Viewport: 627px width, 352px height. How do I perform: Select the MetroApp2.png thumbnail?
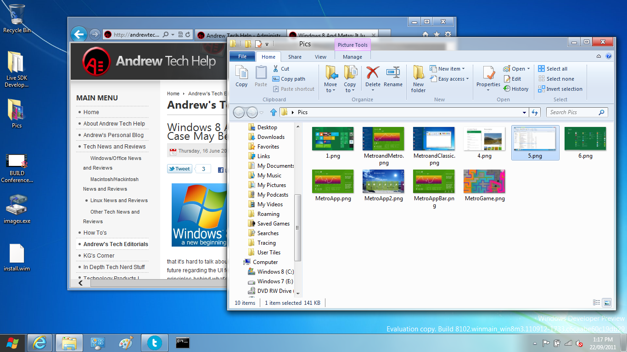tap(383, 186)
